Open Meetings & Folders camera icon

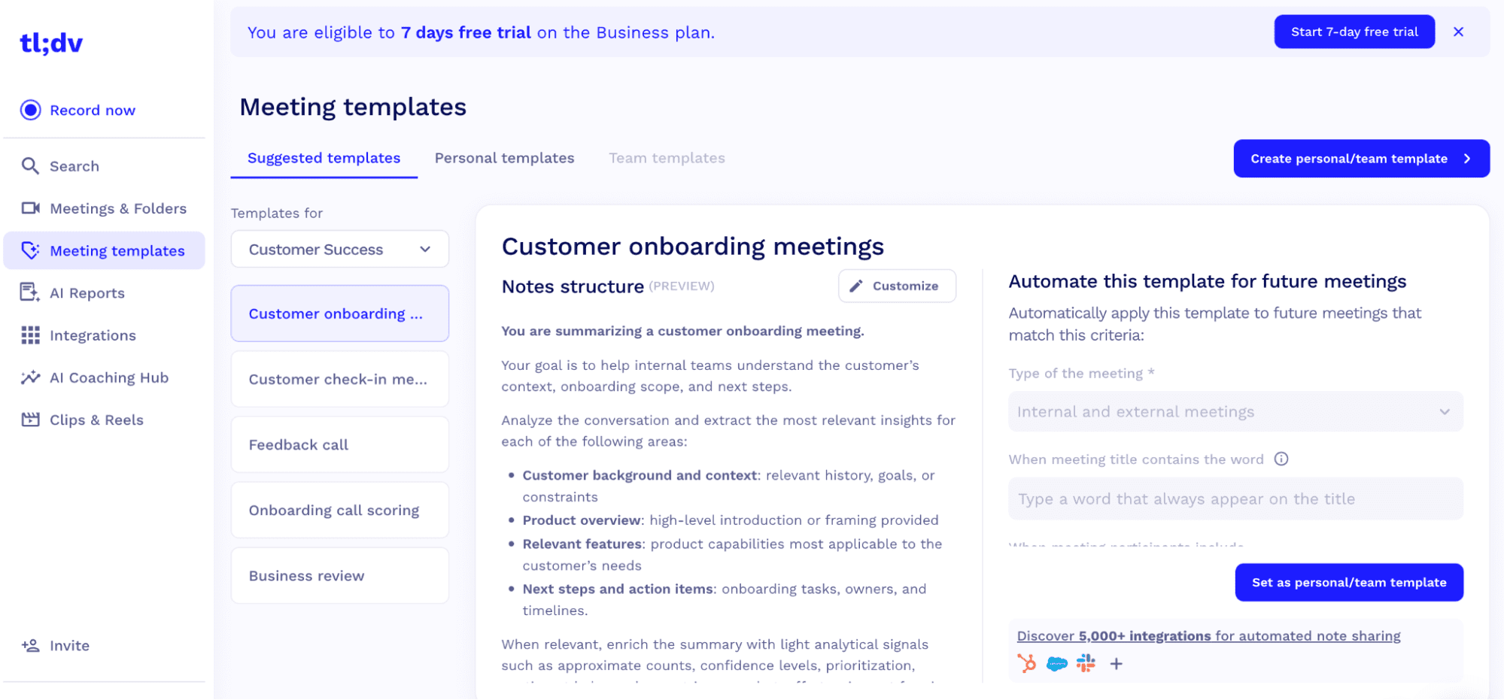(30, 208)
